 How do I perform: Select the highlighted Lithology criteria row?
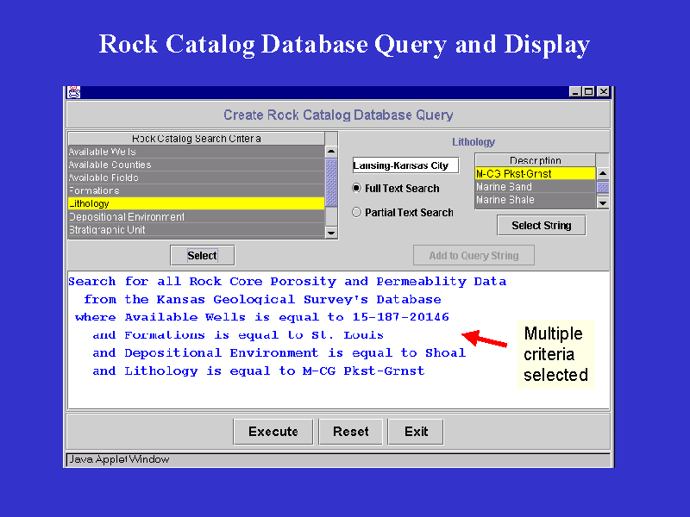pos(197,203)
